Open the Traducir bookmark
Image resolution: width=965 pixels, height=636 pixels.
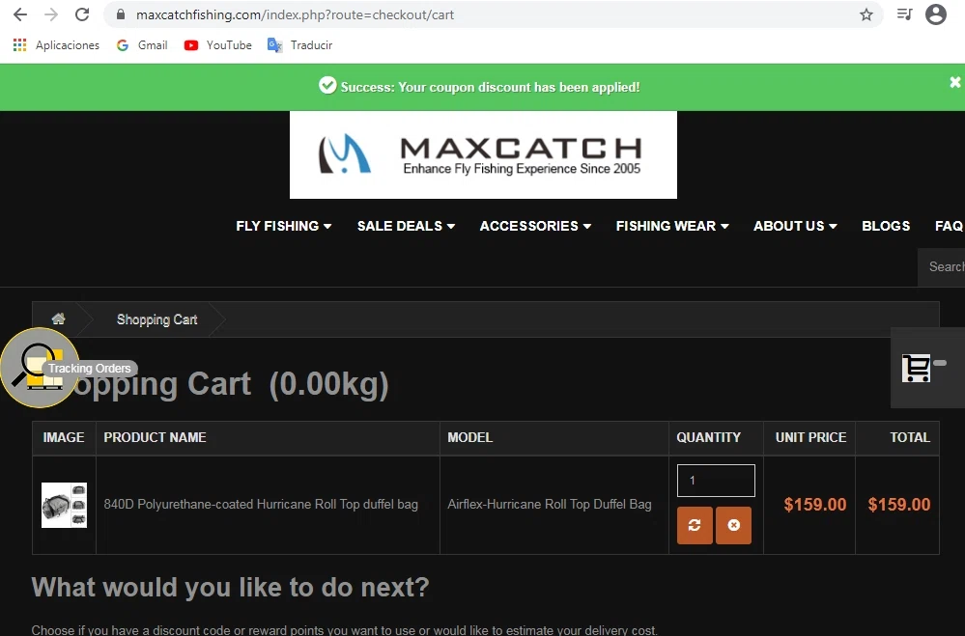tap(299, 45)
